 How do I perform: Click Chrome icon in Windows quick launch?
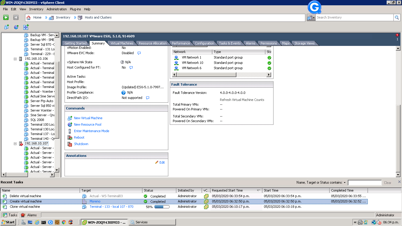64,222
